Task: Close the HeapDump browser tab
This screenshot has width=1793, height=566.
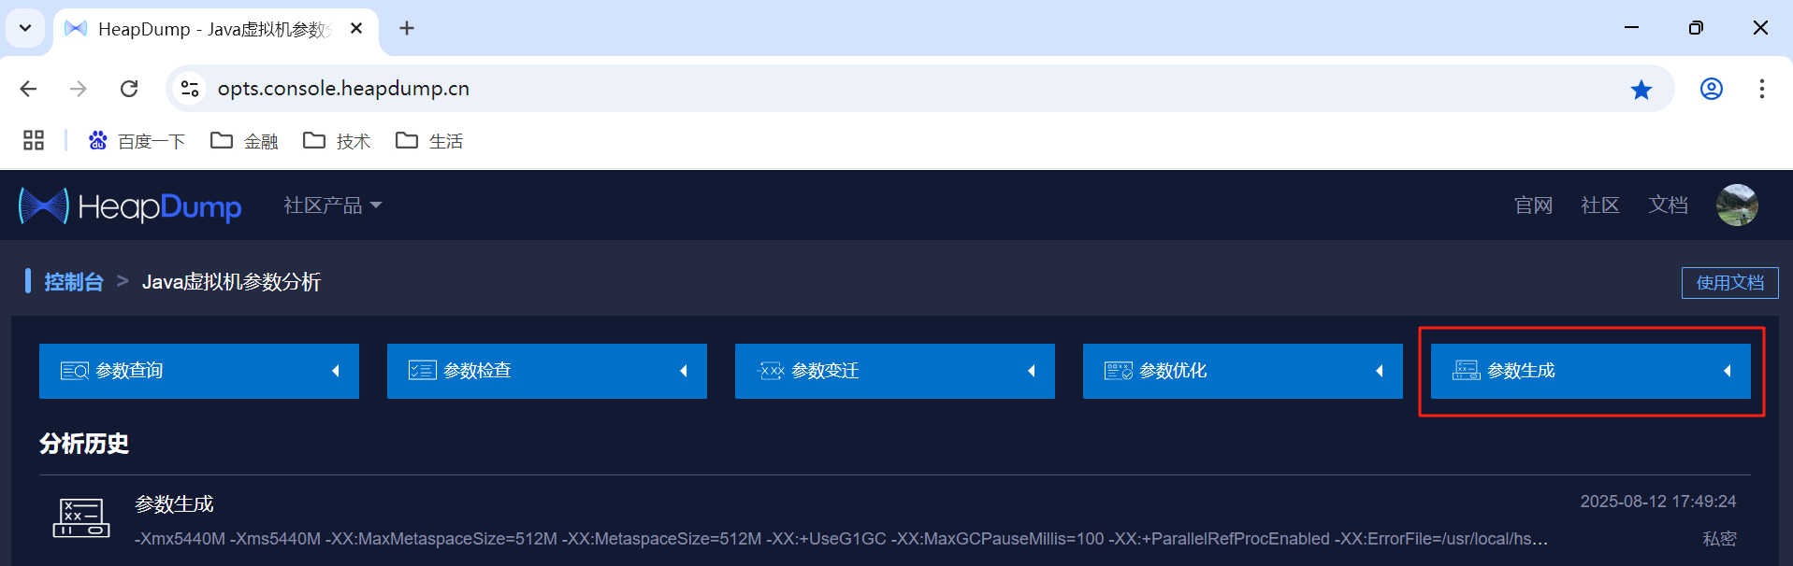Action: 356,29
